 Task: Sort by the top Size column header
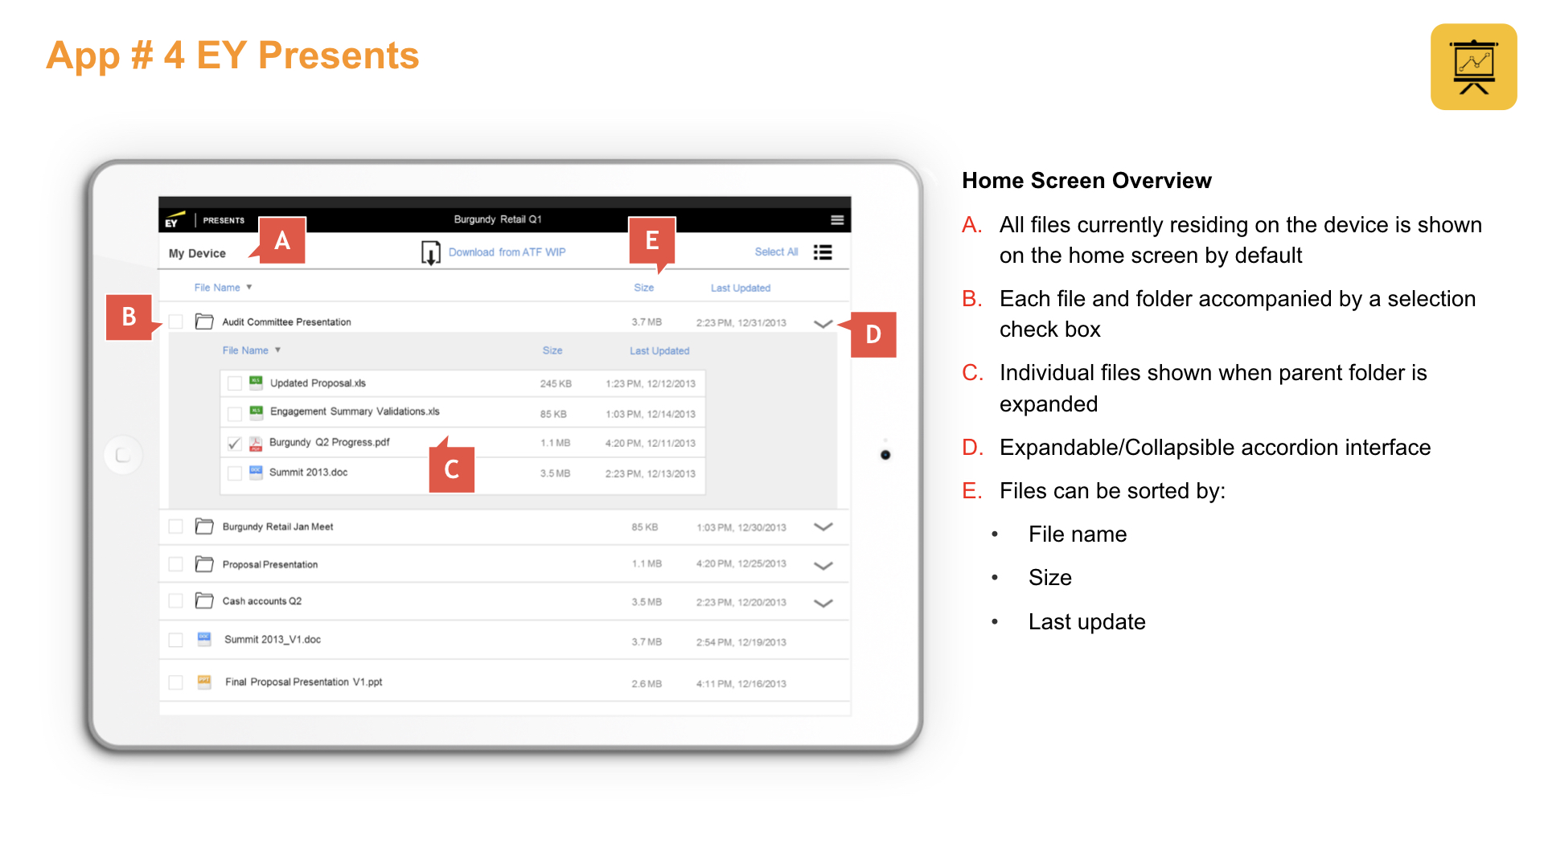[x=643, y=288]
